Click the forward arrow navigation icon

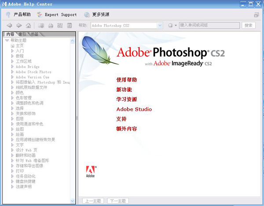point(19,25)
